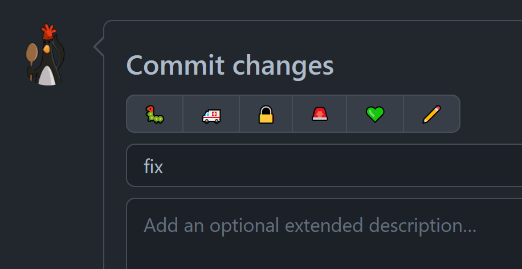The image size is (522, 269).
Task: Click the red glove on the penguin avatar
Action: [x=48, y=31]
